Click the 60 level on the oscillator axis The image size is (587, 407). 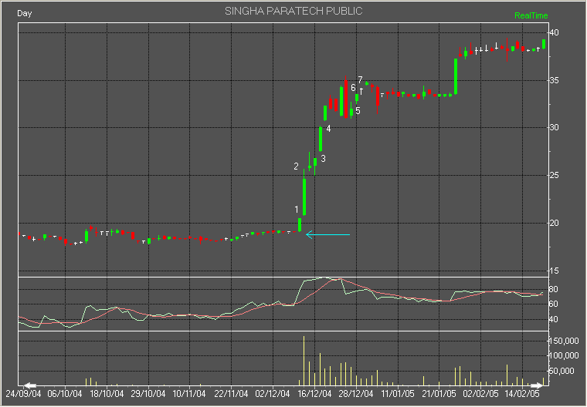pyautogui.click(x=554, y=304)
